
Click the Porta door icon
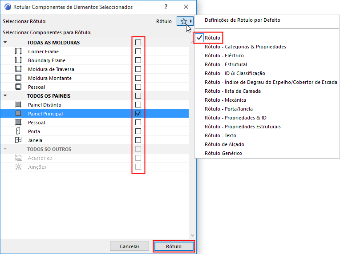click(18, 131)
